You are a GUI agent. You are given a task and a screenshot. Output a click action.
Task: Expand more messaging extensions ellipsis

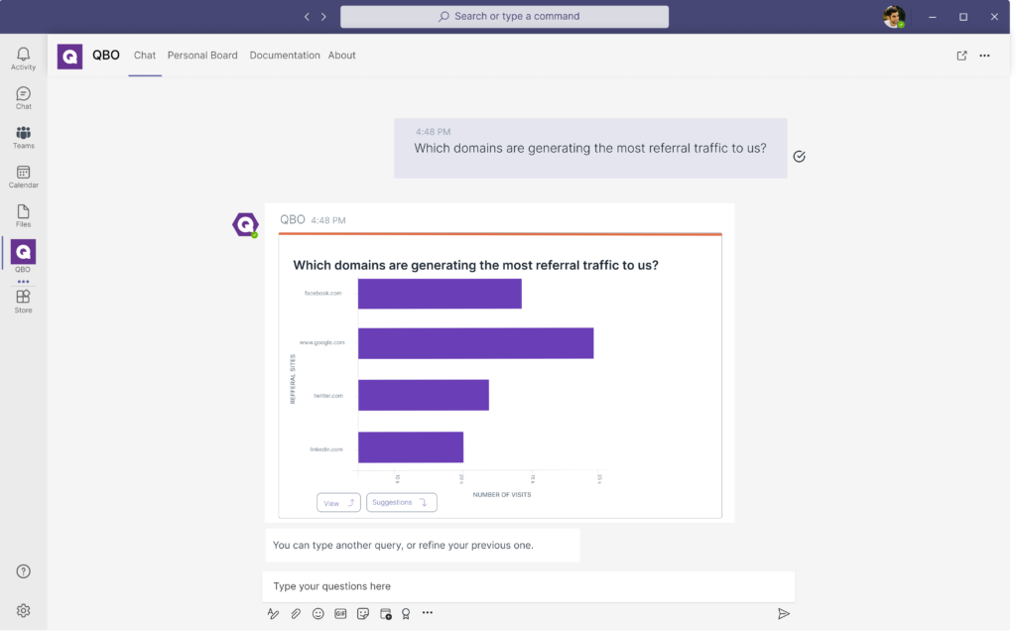(428, 613)
